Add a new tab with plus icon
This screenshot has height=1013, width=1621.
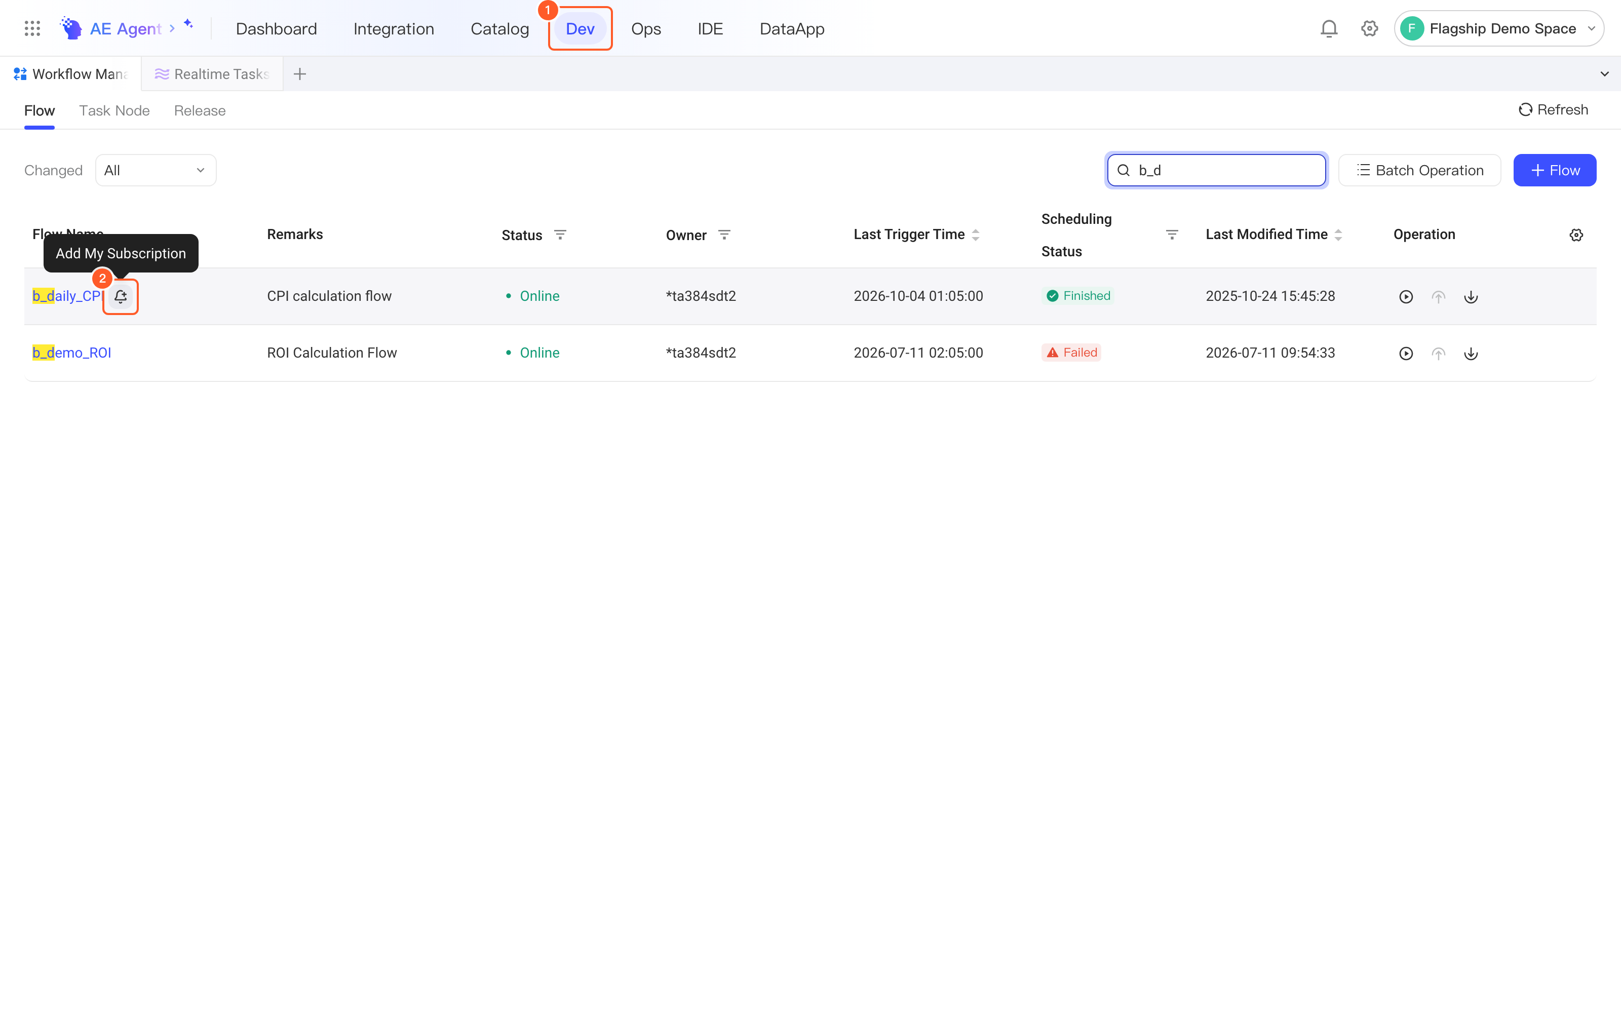point(299,74)
